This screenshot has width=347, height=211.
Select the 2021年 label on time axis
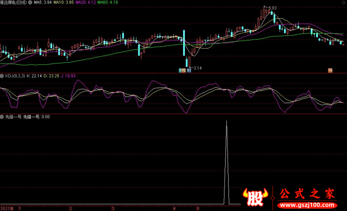(x=7, y=208)
